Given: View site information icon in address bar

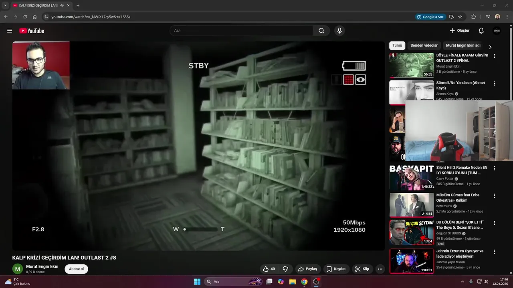Looking at the screenshot, I should tap(46, 17).
